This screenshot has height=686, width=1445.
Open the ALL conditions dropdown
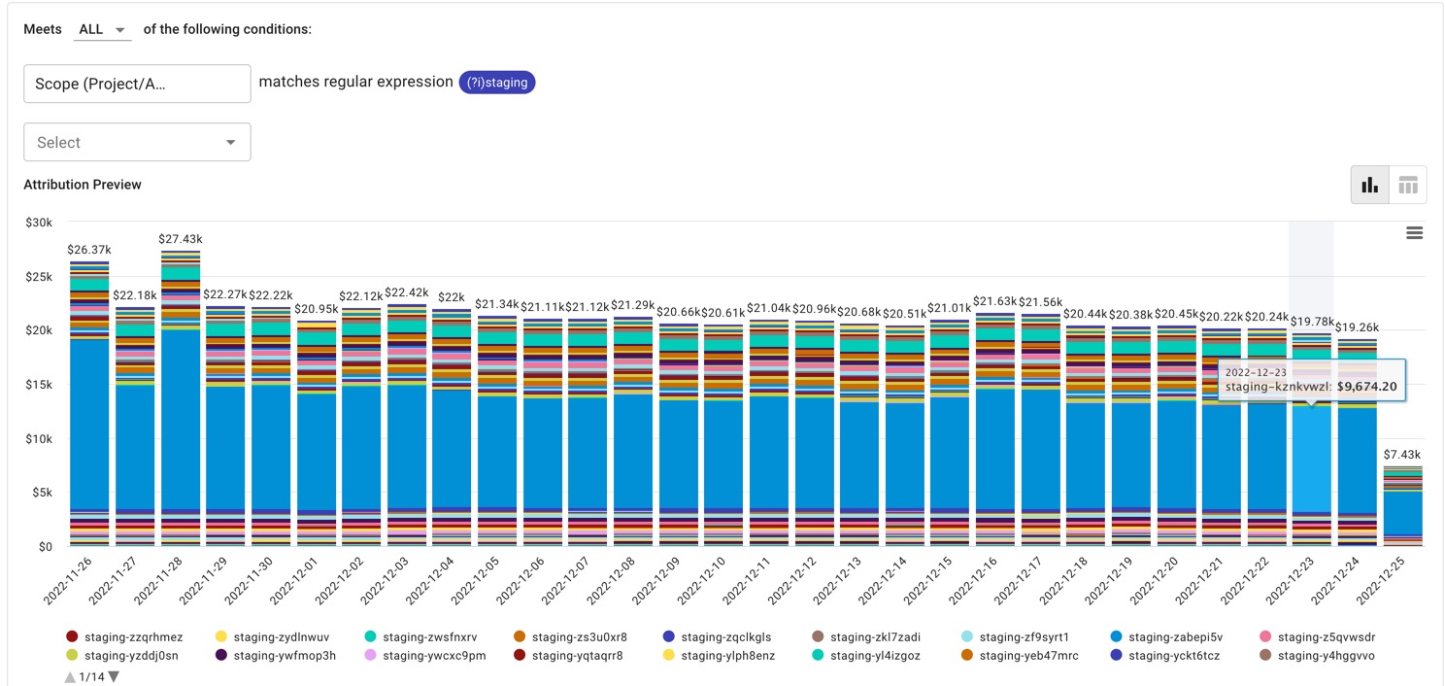coord(103,29)
